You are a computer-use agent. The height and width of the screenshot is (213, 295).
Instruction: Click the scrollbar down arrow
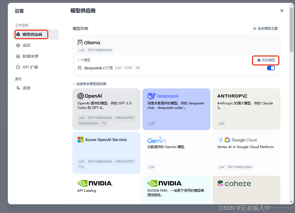[x=291, y=202]
